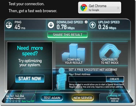
Task: Click the blue person account figure
Action: coord(61,79)
